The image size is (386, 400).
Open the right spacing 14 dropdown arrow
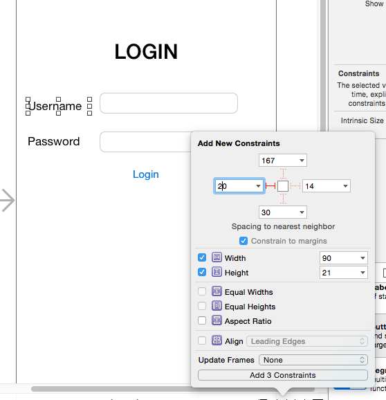[x=345, y=186]
